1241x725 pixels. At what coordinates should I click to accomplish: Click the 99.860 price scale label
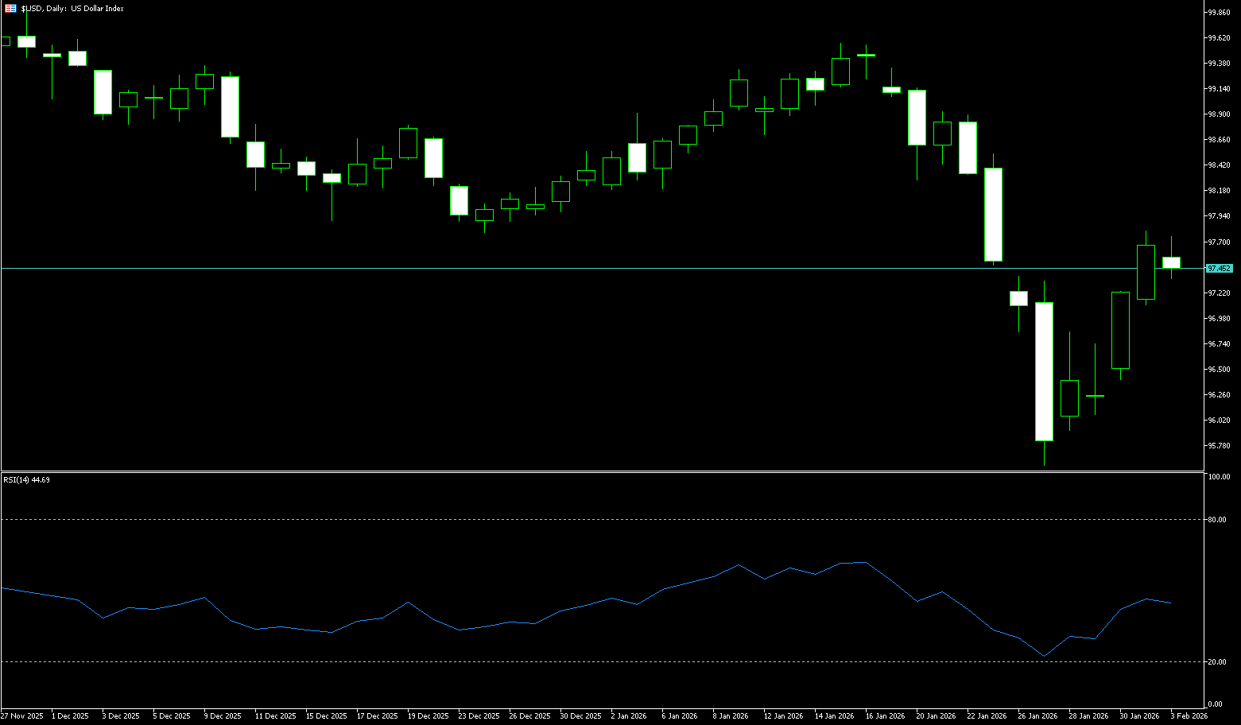coord(1219,13)
